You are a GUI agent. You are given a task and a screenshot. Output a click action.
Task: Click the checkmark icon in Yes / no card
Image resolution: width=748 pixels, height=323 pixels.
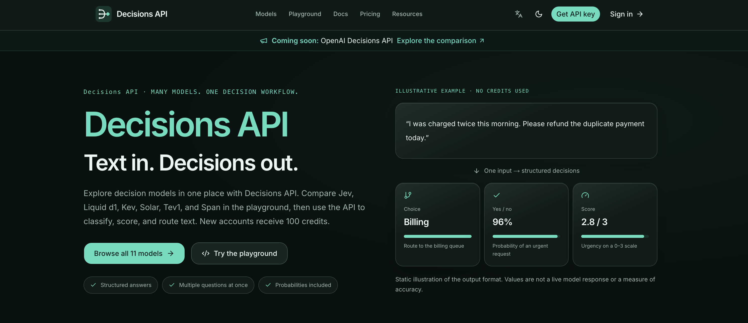point(497,195)
